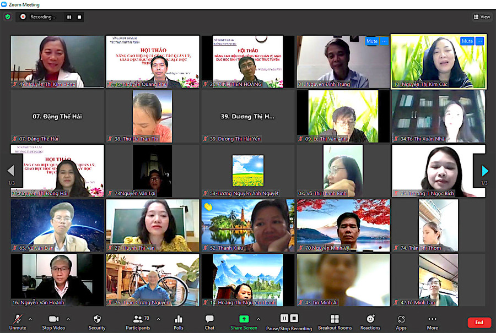Go to next gallery page arrow
This screenshot has height=333, width=496.
click(485, 171)
